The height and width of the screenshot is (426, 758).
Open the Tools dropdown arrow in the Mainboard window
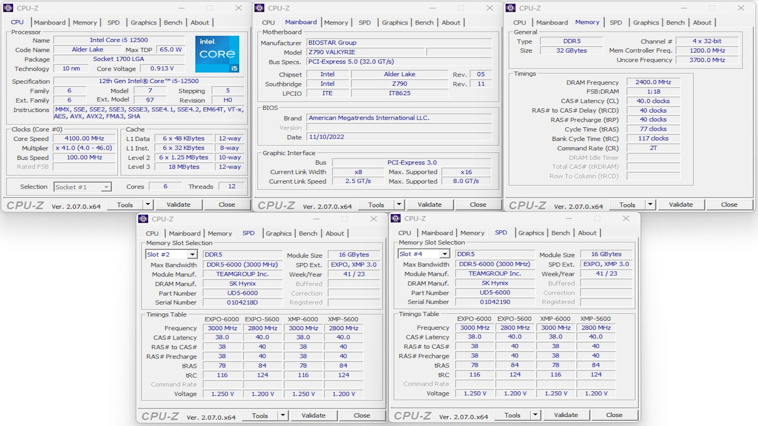coord(399,204)
